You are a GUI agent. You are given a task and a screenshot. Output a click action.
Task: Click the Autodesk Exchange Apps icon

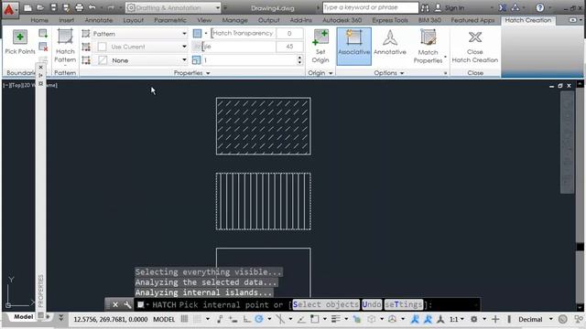pos(503,8)
